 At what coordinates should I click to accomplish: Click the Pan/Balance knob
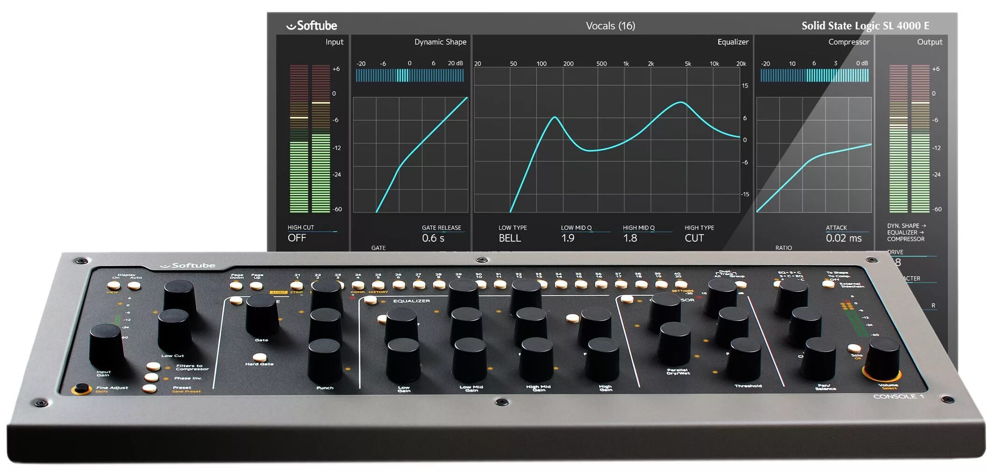coord(820,358)
